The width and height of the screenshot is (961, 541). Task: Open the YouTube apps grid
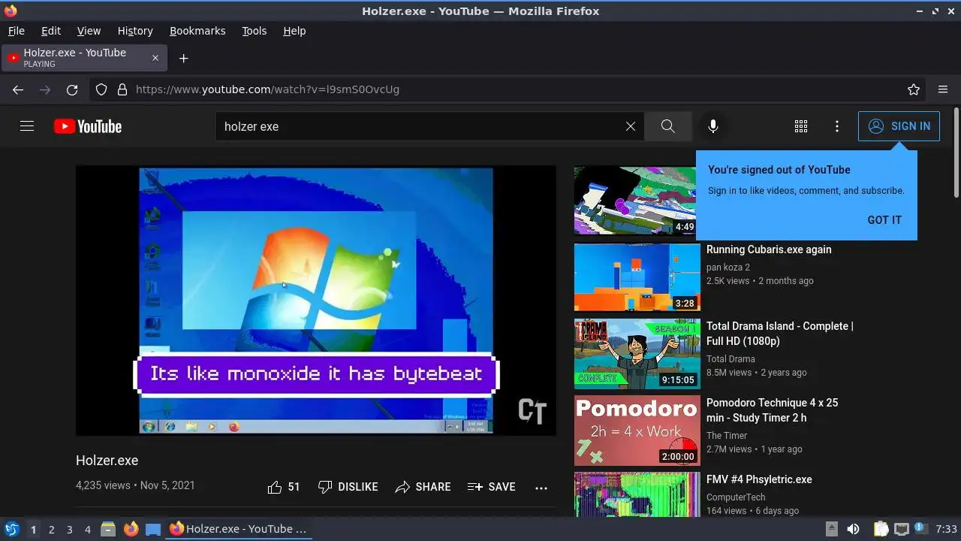tap(801, 126)
